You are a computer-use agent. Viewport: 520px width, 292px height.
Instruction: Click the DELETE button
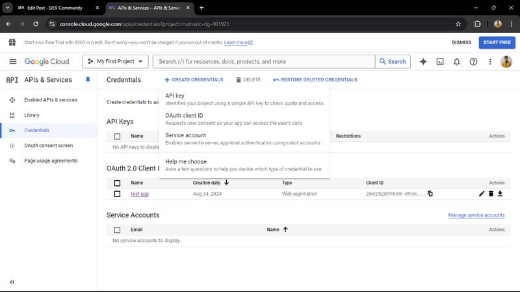coord(248,79)
